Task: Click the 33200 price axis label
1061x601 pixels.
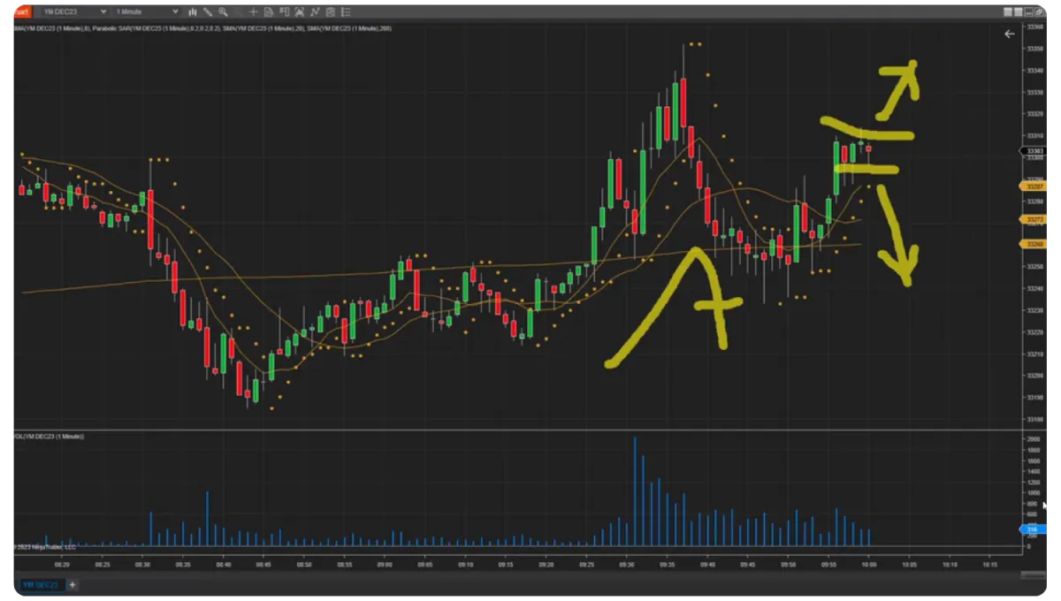Action: [1034, 376]
